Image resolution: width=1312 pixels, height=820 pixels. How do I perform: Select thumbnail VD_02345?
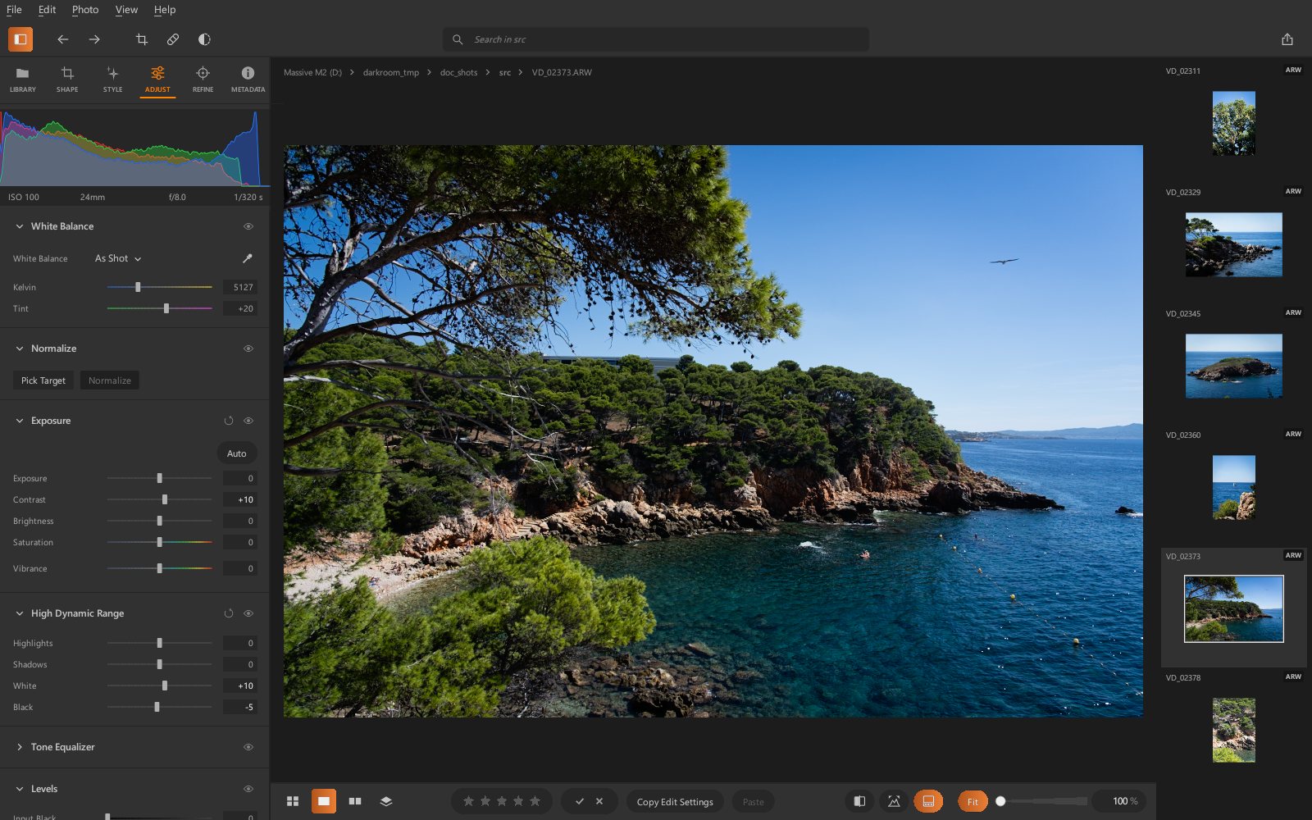1233,366
